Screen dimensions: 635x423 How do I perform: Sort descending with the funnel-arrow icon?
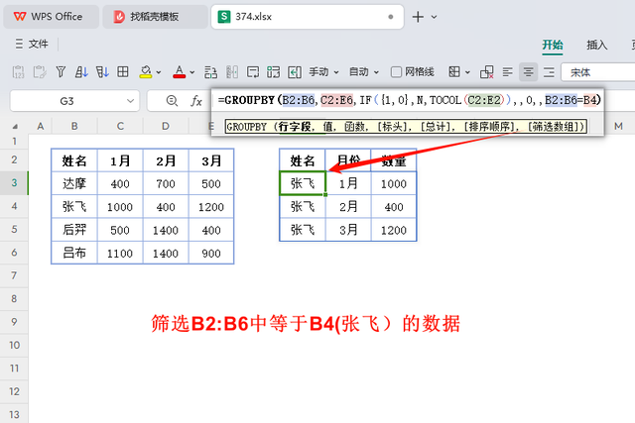102,72
